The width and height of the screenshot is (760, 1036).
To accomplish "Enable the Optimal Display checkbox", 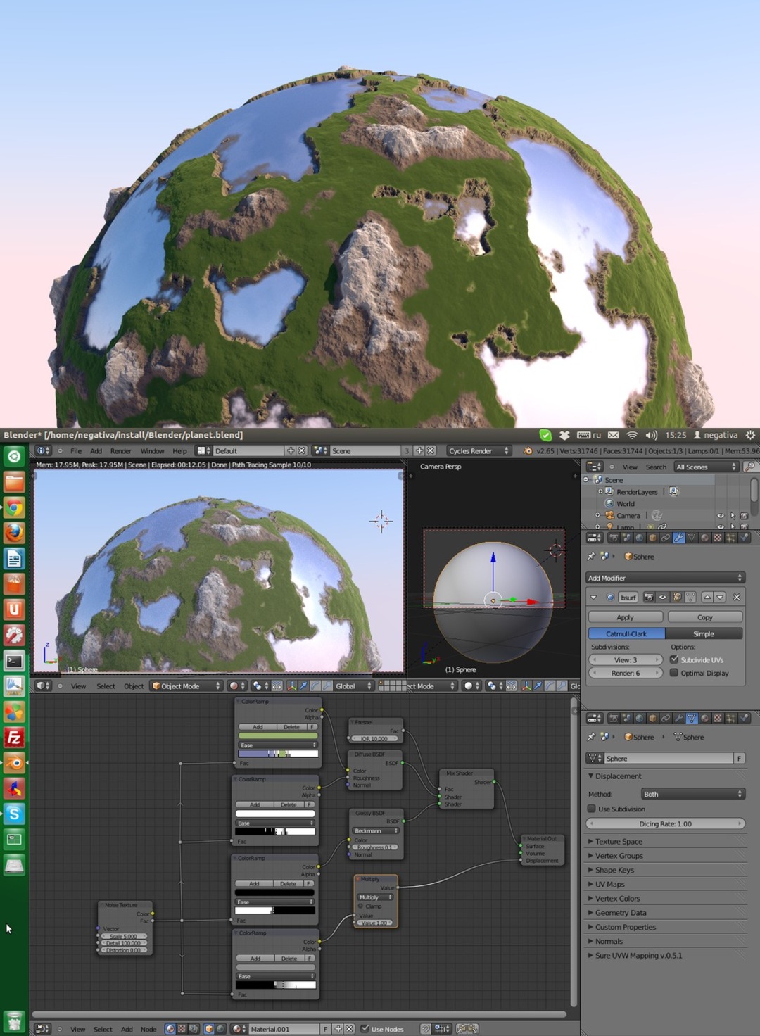I will [x=674, y=674].
